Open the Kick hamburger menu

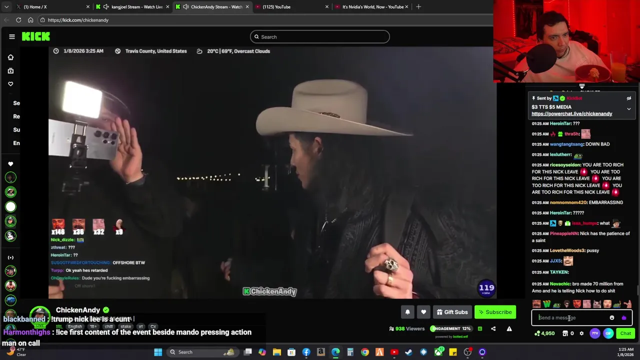[11, 36]
